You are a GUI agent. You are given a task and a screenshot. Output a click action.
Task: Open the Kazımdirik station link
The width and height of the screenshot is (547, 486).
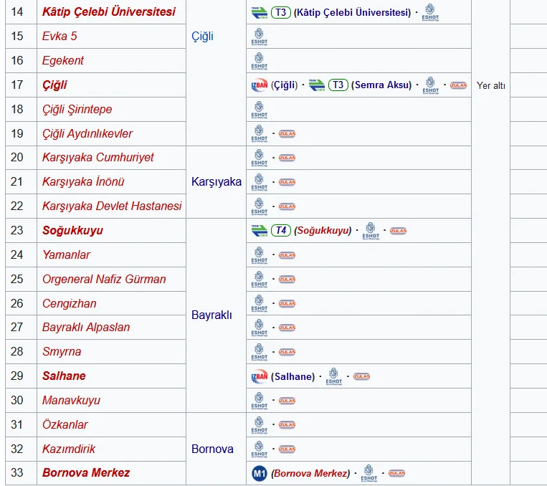69,449
